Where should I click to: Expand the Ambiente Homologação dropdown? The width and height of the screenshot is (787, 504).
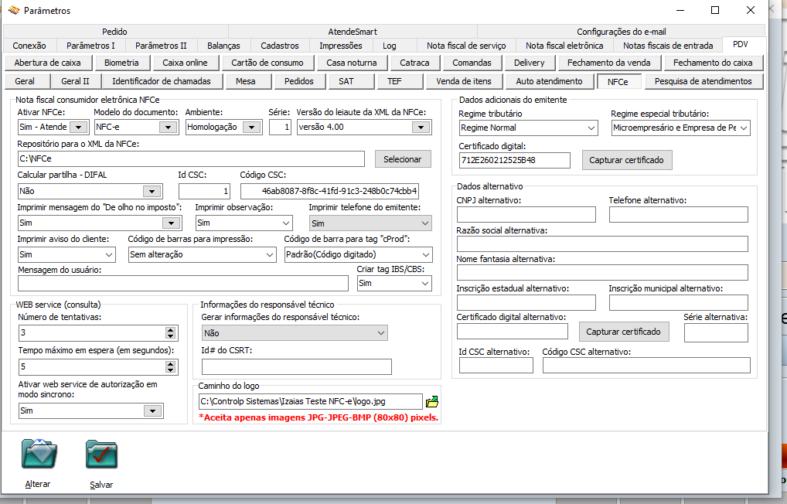(x=251, y=128)
